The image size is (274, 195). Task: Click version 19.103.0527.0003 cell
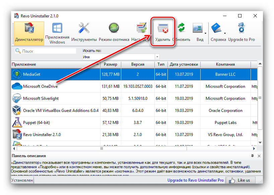pos(138,86)
